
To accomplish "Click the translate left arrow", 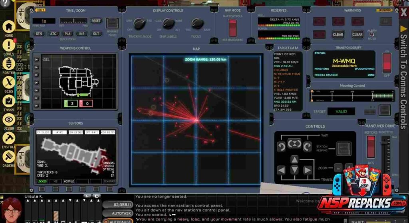I will pos(281,170).
